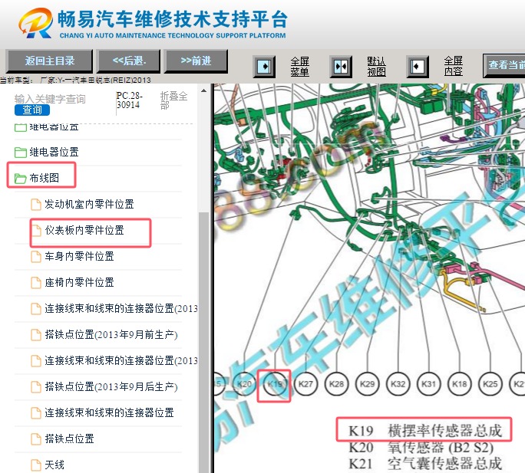Click the K20 connector marker
Viewport: 525px width, 473px height.
(x=244, y=383)
